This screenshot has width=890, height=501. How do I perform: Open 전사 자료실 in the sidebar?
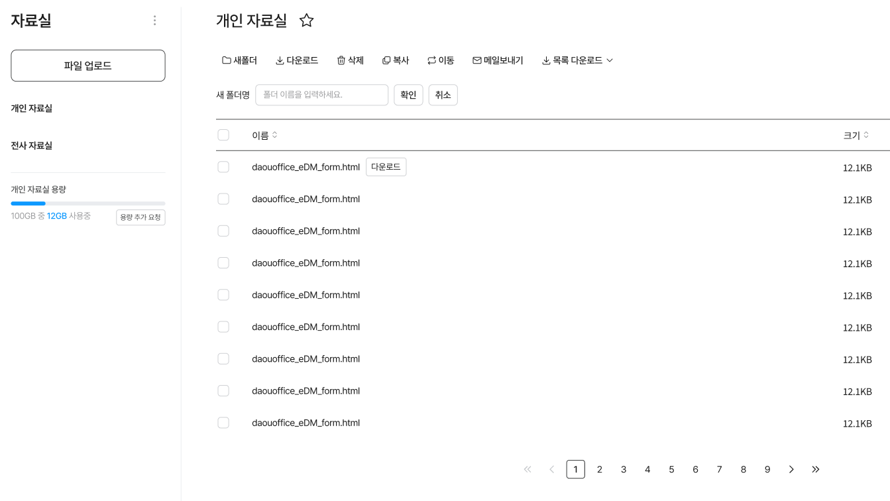click(x=31, y=145)
